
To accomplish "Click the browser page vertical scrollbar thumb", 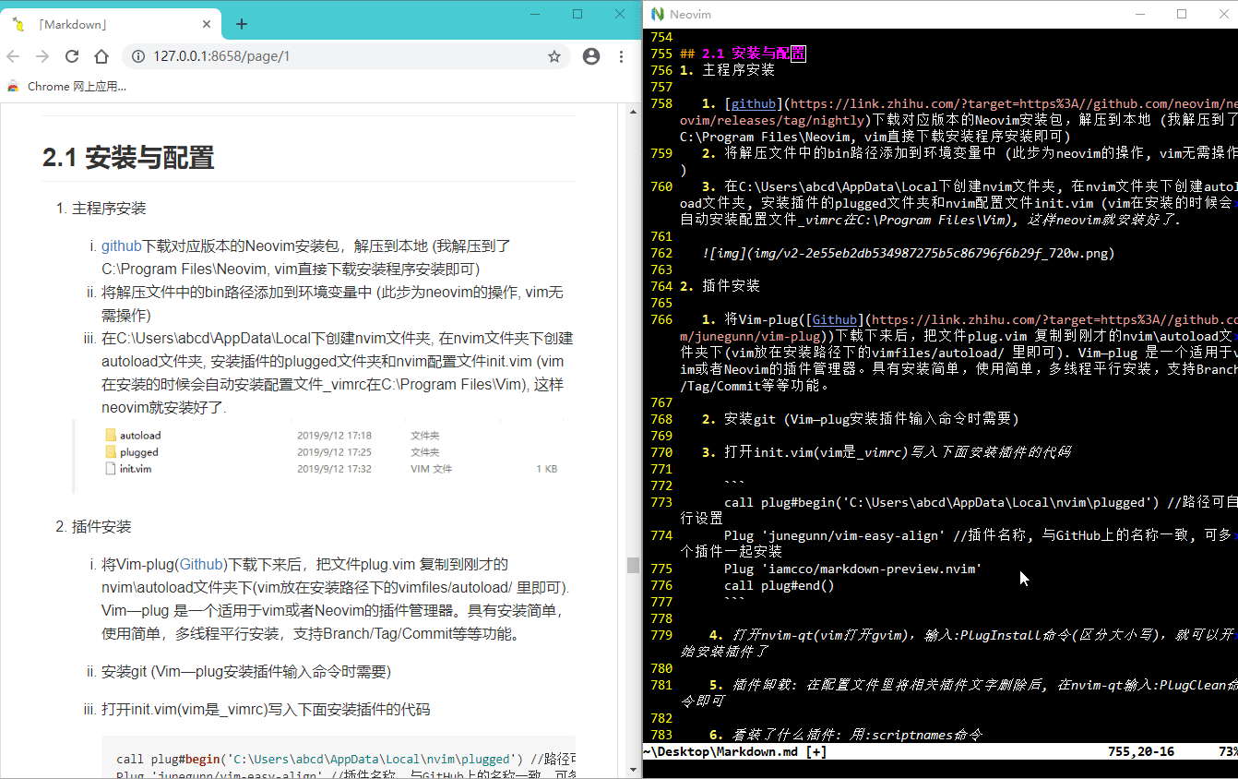I will [x=633, y=565].
